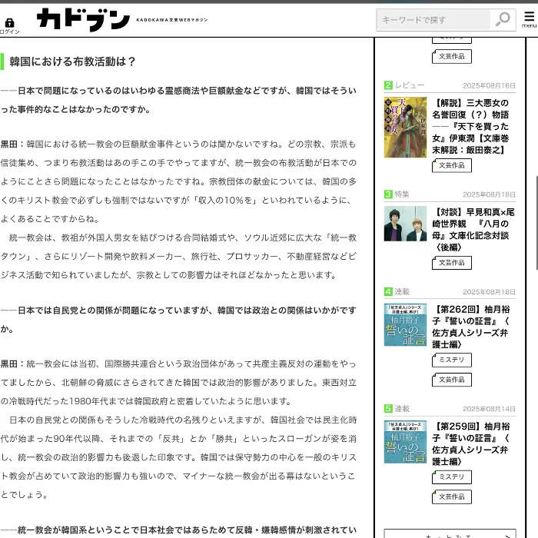This screenshot has height=538, width=538.
Task: Click 連載 label at rank 5
Action: point(402,409)
